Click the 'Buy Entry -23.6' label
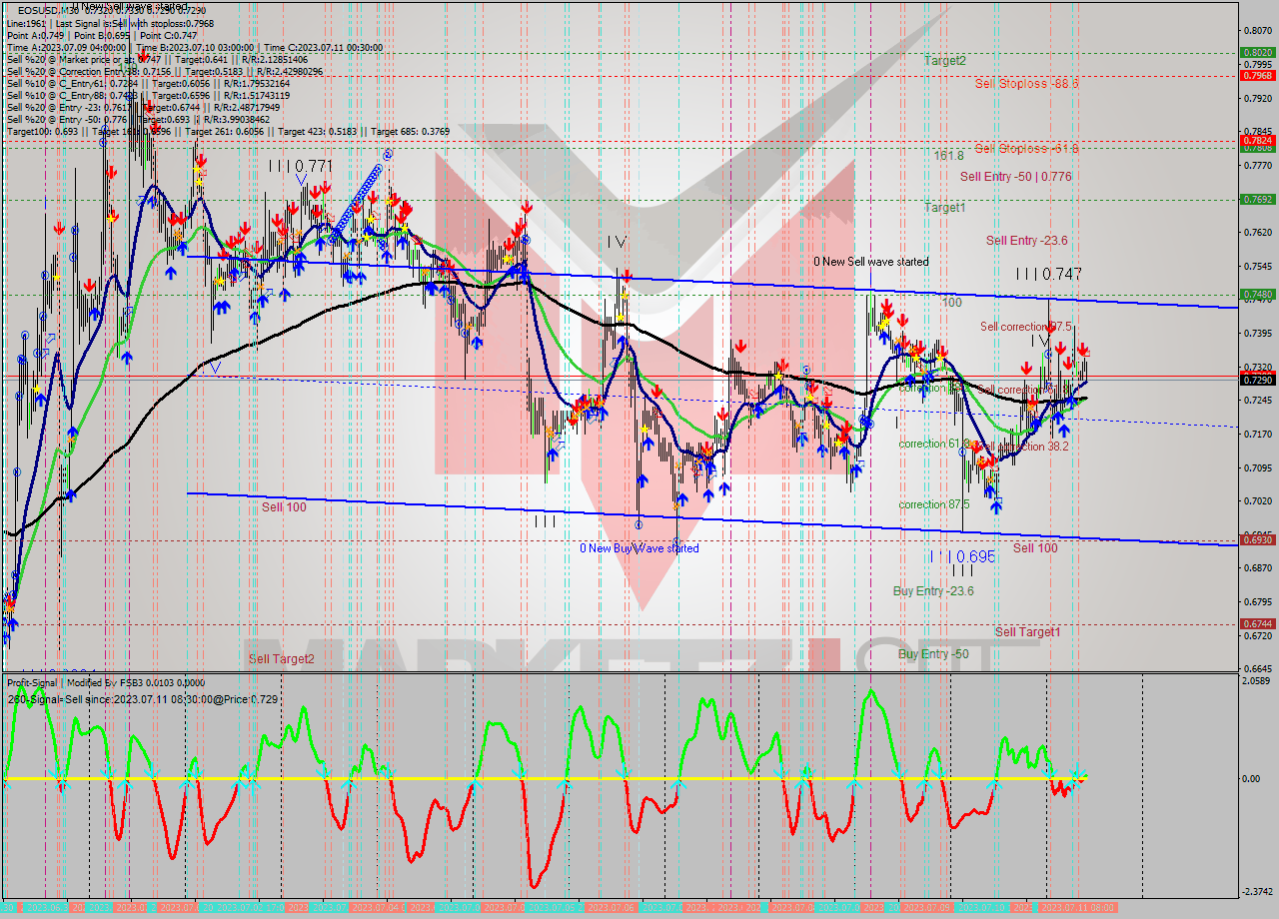The height and width of the screenshot is (919, 1279). tap(932, 591)
